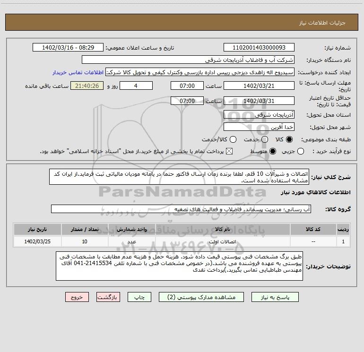Click the بازگشت back button
Image resolution: width=364 pixels, height=352 pixels.
(x=108, y=297)
